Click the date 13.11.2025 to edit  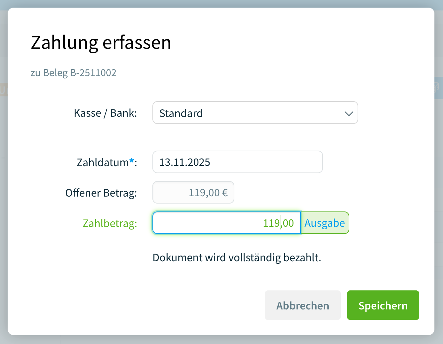[185, 162]
